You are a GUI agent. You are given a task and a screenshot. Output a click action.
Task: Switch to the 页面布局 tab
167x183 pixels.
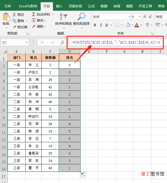[x=75, y=6]
